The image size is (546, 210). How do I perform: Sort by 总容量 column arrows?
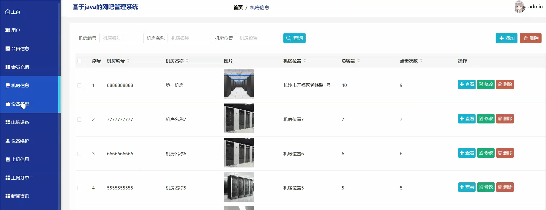tap(359, 61)
